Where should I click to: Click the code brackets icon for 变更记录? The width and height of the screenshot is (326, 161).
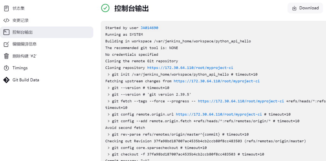pyautogui.click(x=6, y=20)
